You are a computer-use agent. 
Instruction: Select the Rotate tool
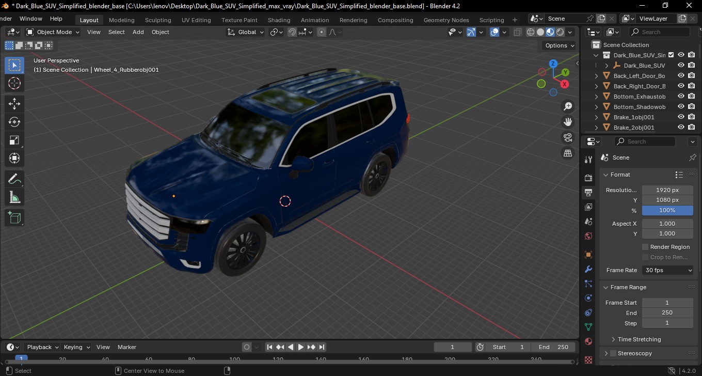[14, 122]
